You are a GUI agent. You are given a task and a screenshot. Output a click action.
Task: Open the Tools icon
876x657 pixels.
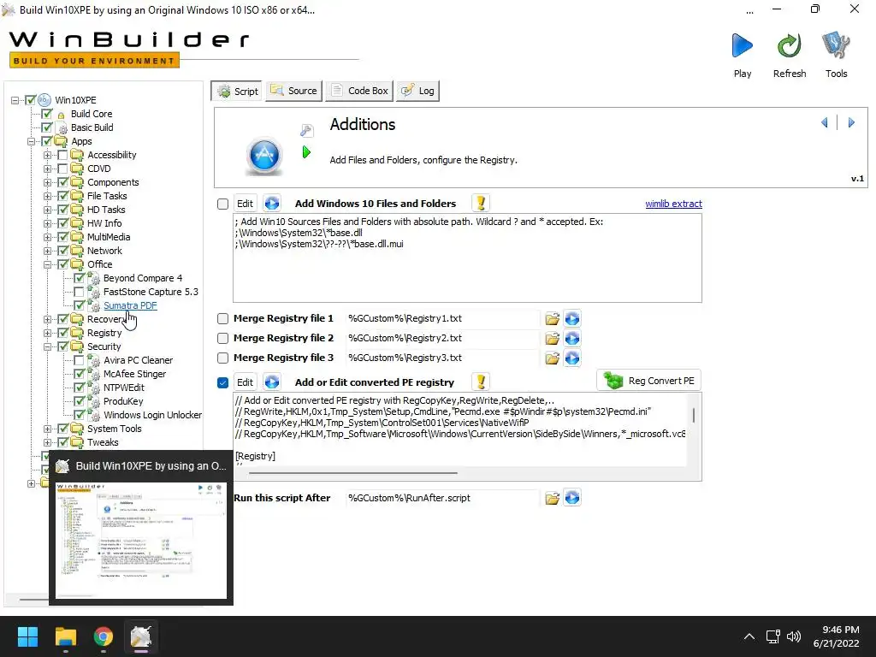coord(836,46)
